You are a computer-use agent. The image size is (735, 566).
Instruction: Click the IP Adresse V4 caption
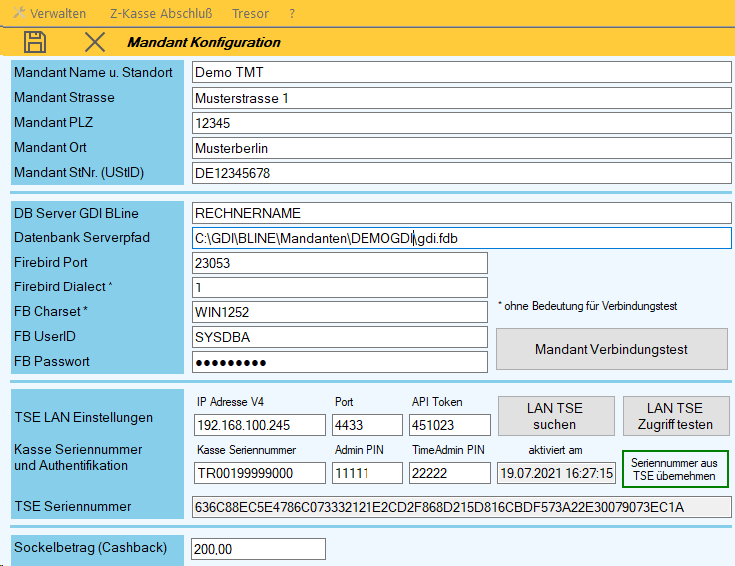click(230, 402)
